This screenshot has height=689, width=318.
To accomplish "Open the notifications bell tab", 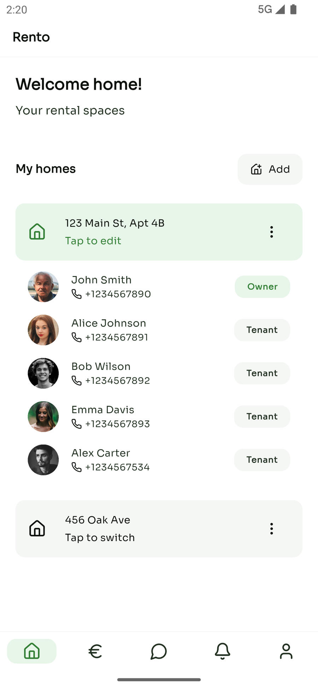I will [222, 651].
